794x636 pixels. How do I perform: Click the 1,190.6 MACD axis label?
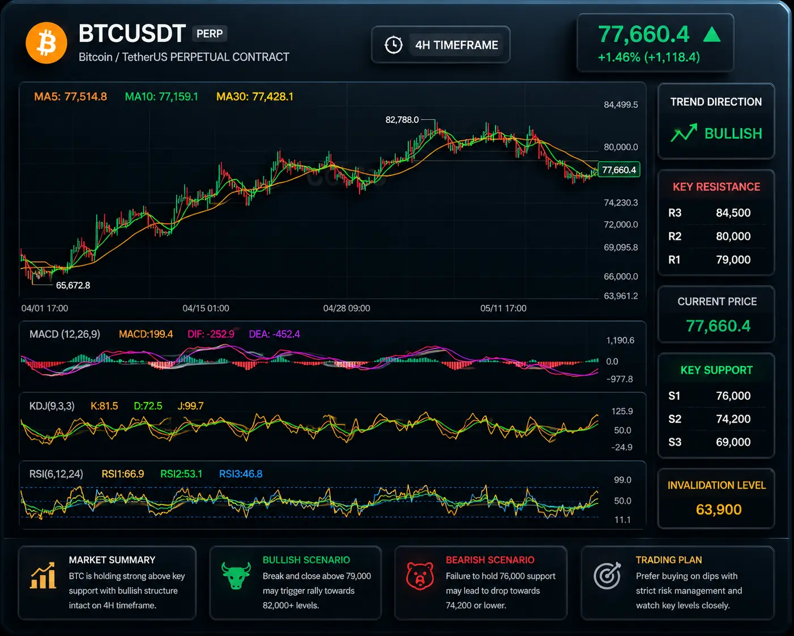coord(620,341)
